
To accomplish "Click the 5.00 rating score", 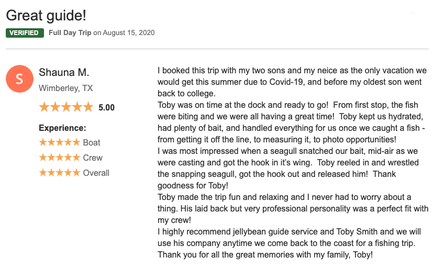I will click(106, 108).
